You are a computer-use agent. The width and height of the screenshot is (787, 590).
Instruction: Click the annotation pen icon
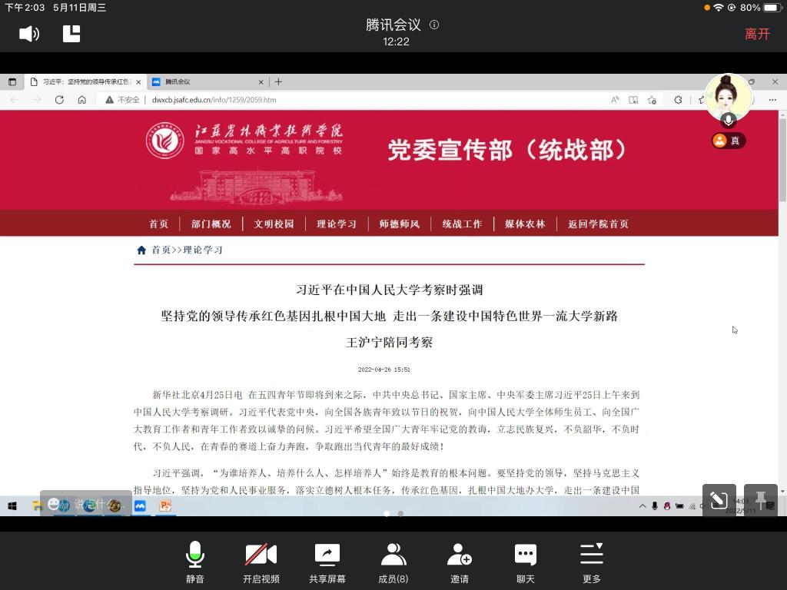tap(719, 501)
